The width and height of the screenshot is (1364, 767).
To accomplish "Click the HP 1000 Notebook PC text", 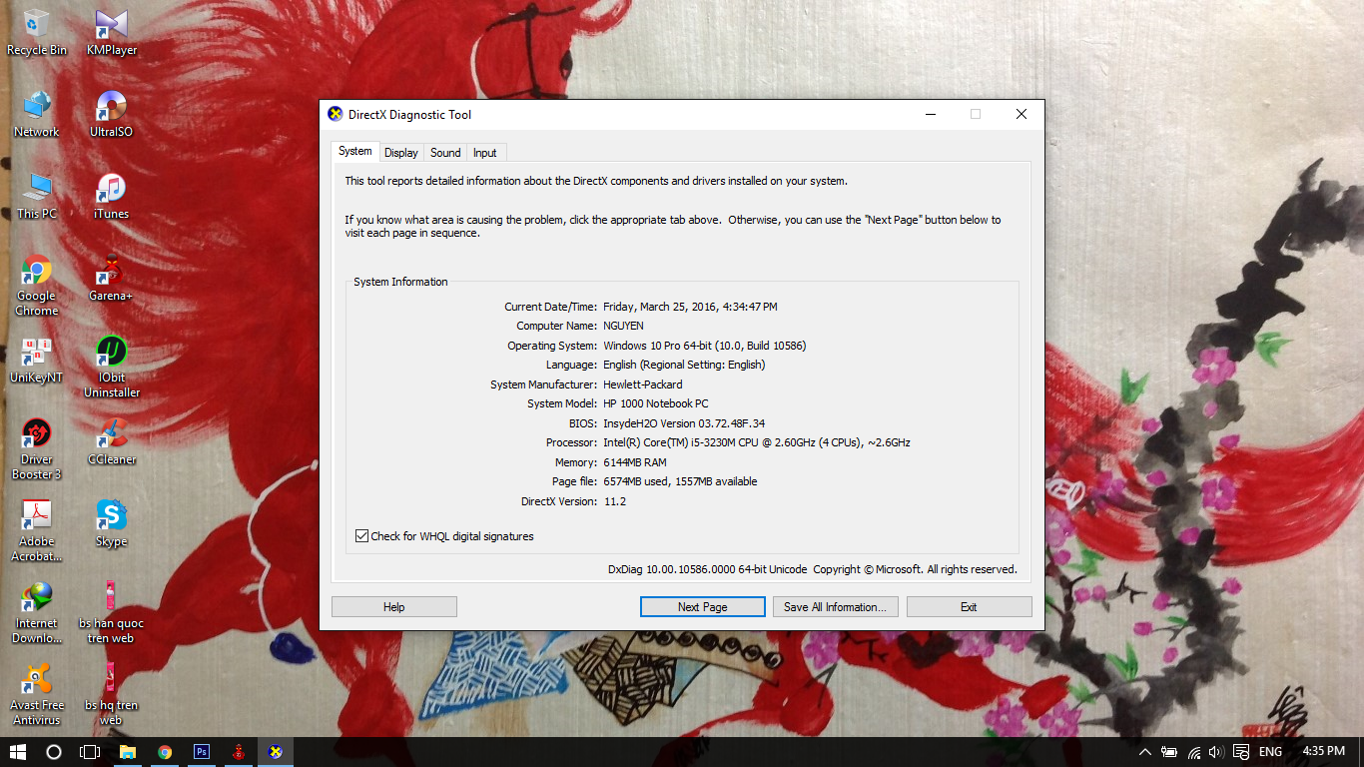I will [655, 403].
